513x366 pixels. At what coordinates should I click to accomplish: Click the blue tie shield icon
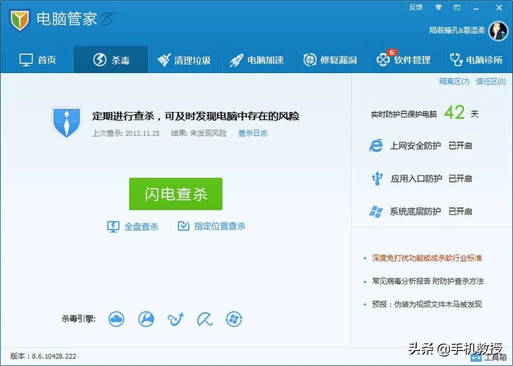tap(67, 122)
